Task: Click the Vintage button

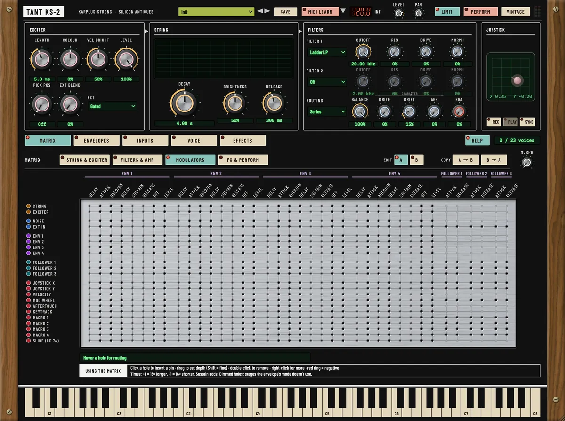Action: pos(515,11)
